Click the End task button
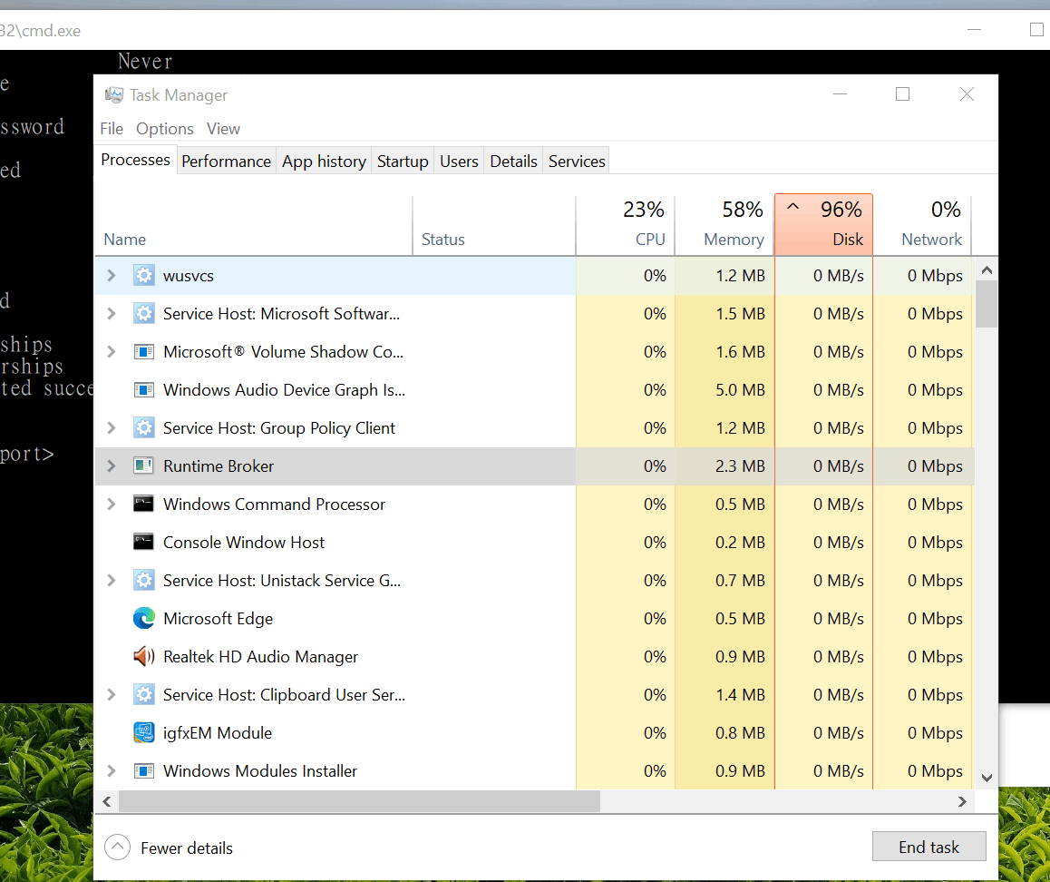Screen dimensions: 1050x882 928,847
